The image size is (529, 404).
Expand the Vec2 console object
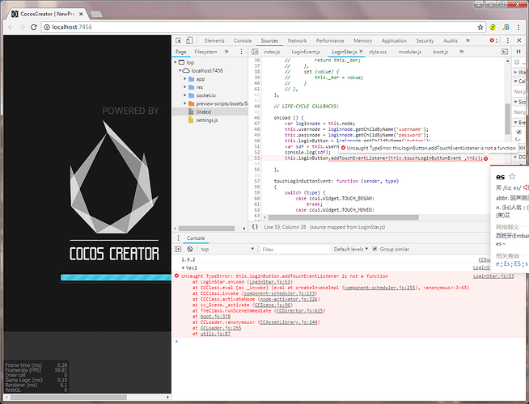coord(183,268)
